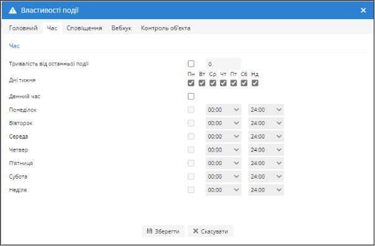Toggle the Ср weekday checkbox
This screenshot has height=246, width=375.
coord(213,83)
